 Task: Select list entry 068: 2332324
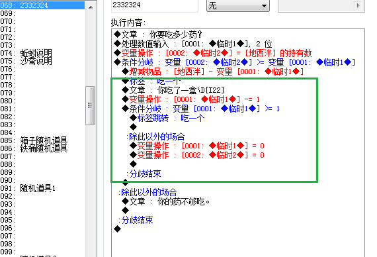pos(42,5)
